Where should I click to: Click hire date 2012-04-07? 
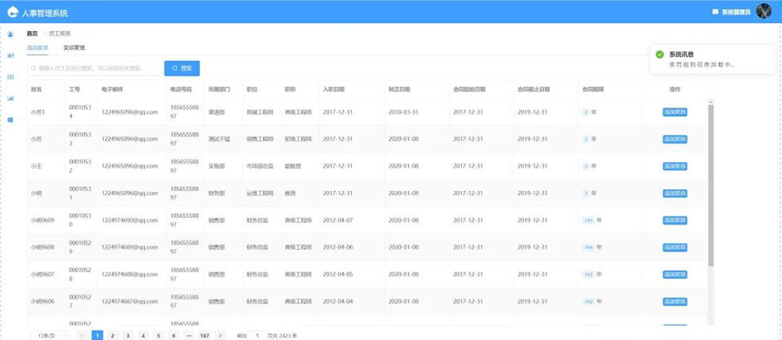(337, 220)
